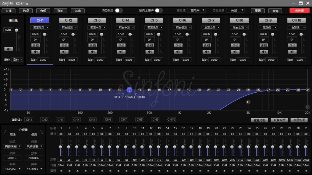Open the 加密 menu
312x175 pixels.
[x=78, y=11]
